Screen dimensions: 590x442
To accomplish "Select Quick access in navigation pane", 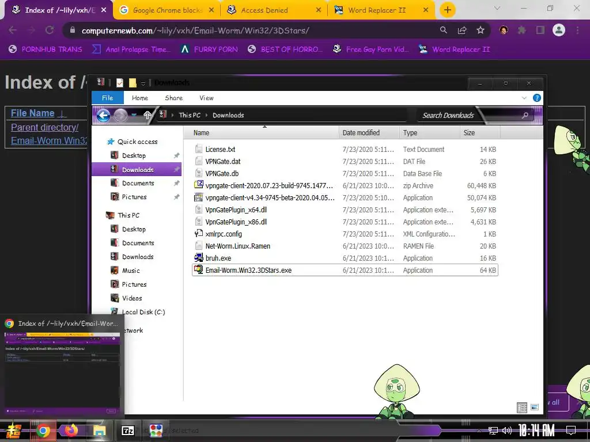I will pos(137,142).
